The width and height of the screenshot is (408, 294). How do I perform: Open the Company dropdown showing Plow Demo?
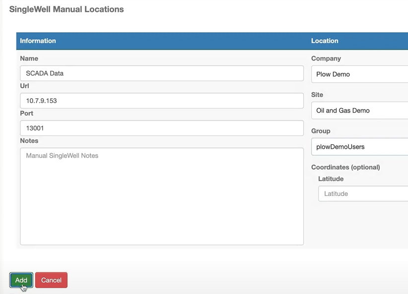[359, 74]
